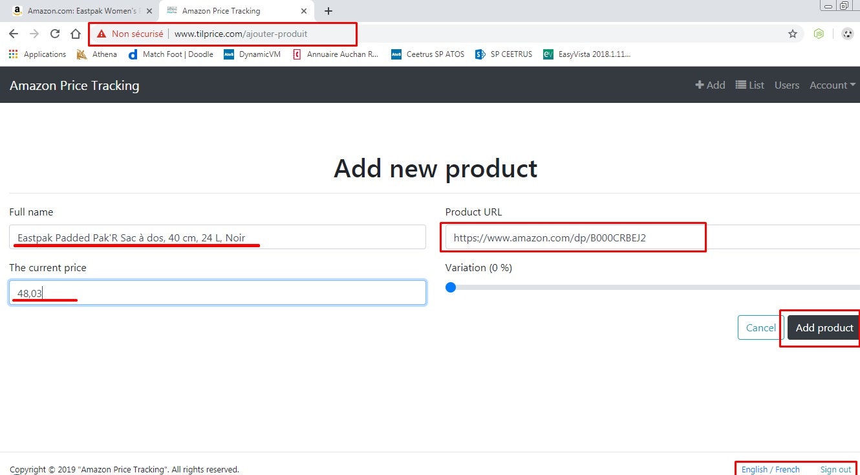
Task: Expand the Account dropdown menu
Action: (x=832, y=85)
